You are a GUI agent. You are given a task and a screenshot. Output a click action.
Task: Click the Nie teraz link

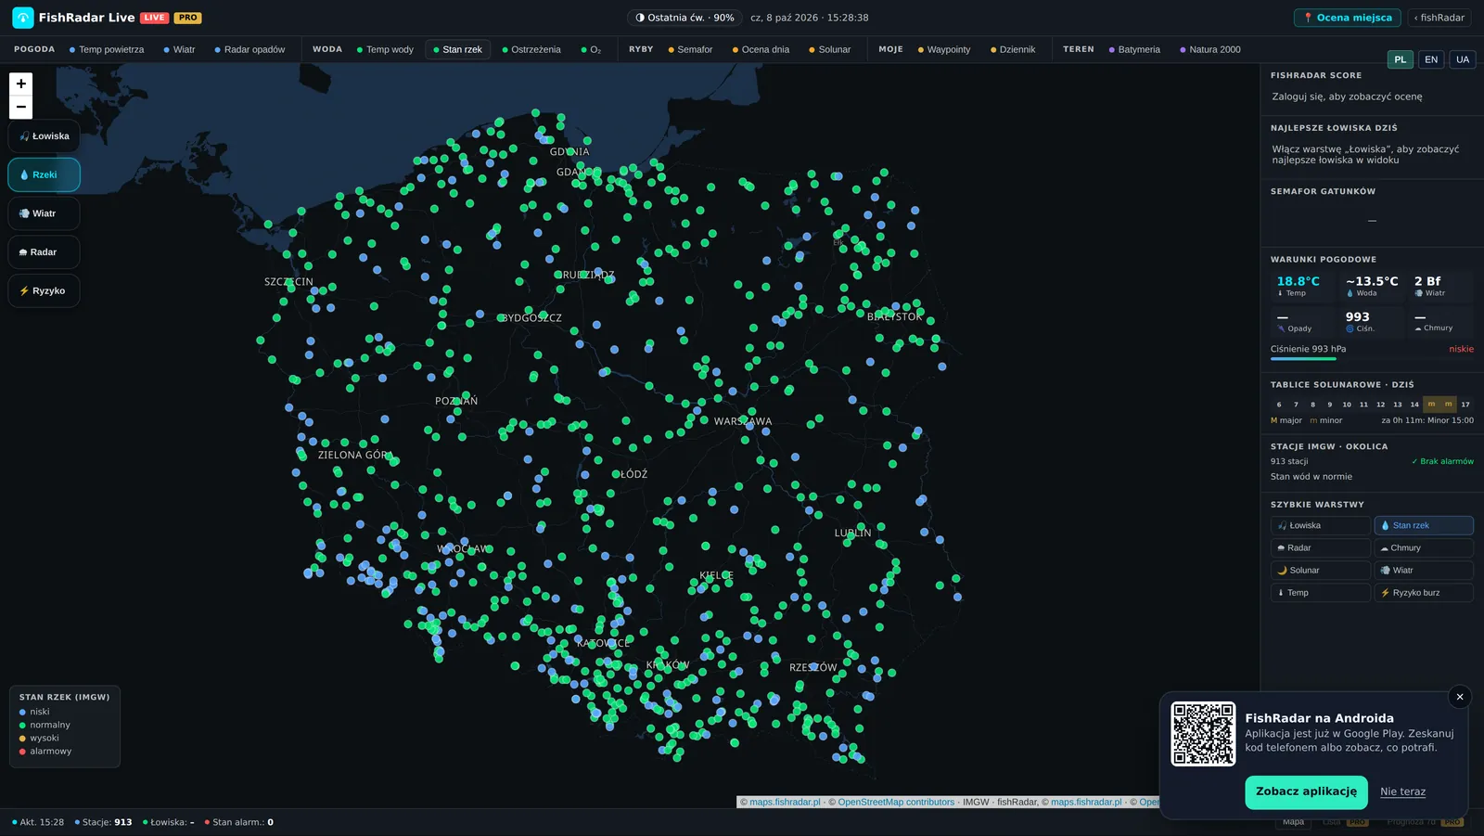point(1402,792)
